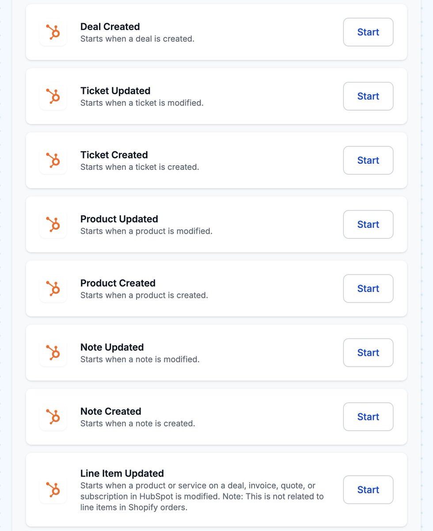
Task: Start the Product Updated trigger
Action: pyautogui.click(x=368, y=224)
